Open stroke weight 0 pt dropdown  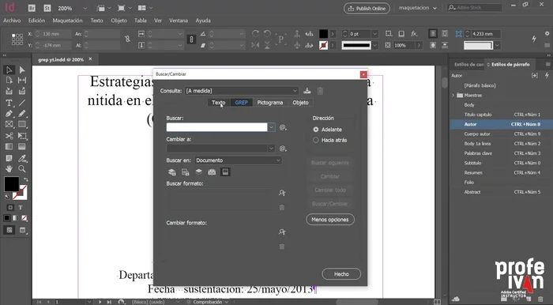[374, 34]
